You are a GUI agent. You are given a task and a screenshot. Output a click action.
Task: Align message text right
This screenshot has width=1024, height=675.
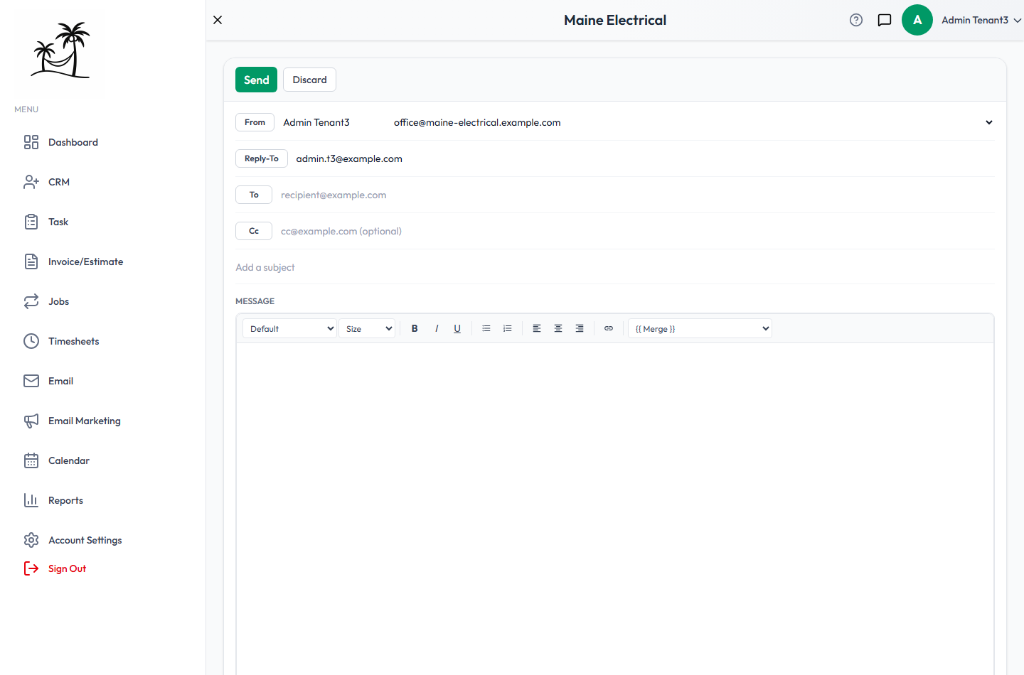[580, 328]
